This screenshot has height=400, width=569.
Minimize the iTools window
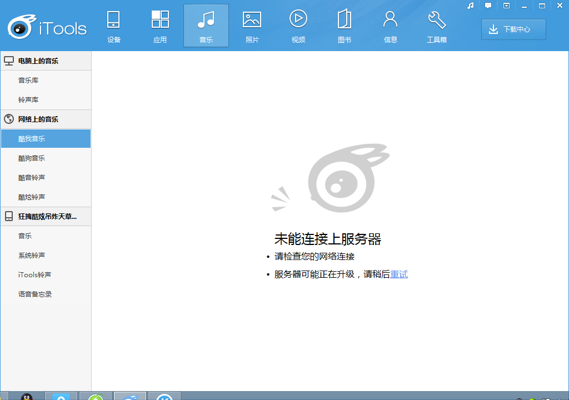(524, 6)
